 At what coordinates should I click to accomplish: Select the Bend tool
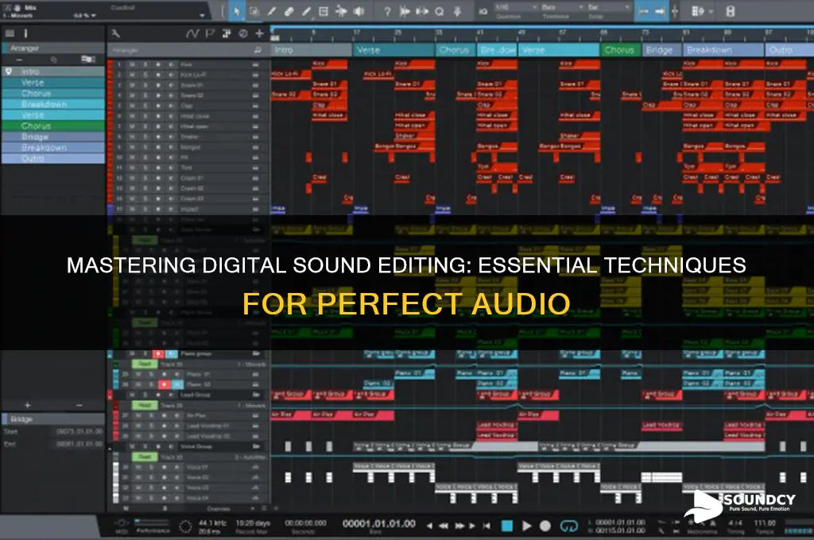pyautogui.click(x=341, y=11)
